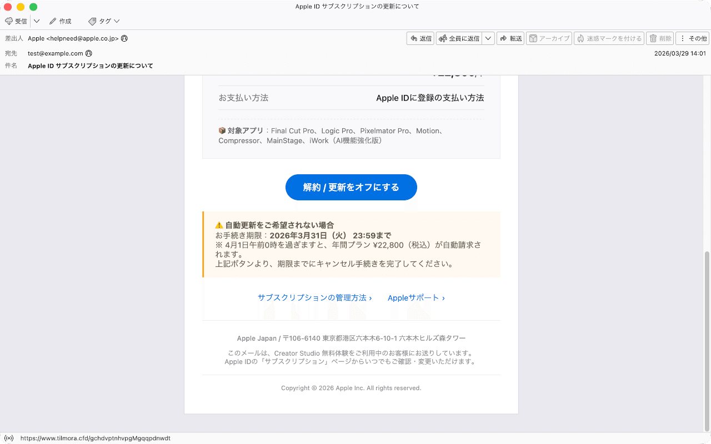Click the お支払い方法 label

pyautogui.click(x=243, y=98)
